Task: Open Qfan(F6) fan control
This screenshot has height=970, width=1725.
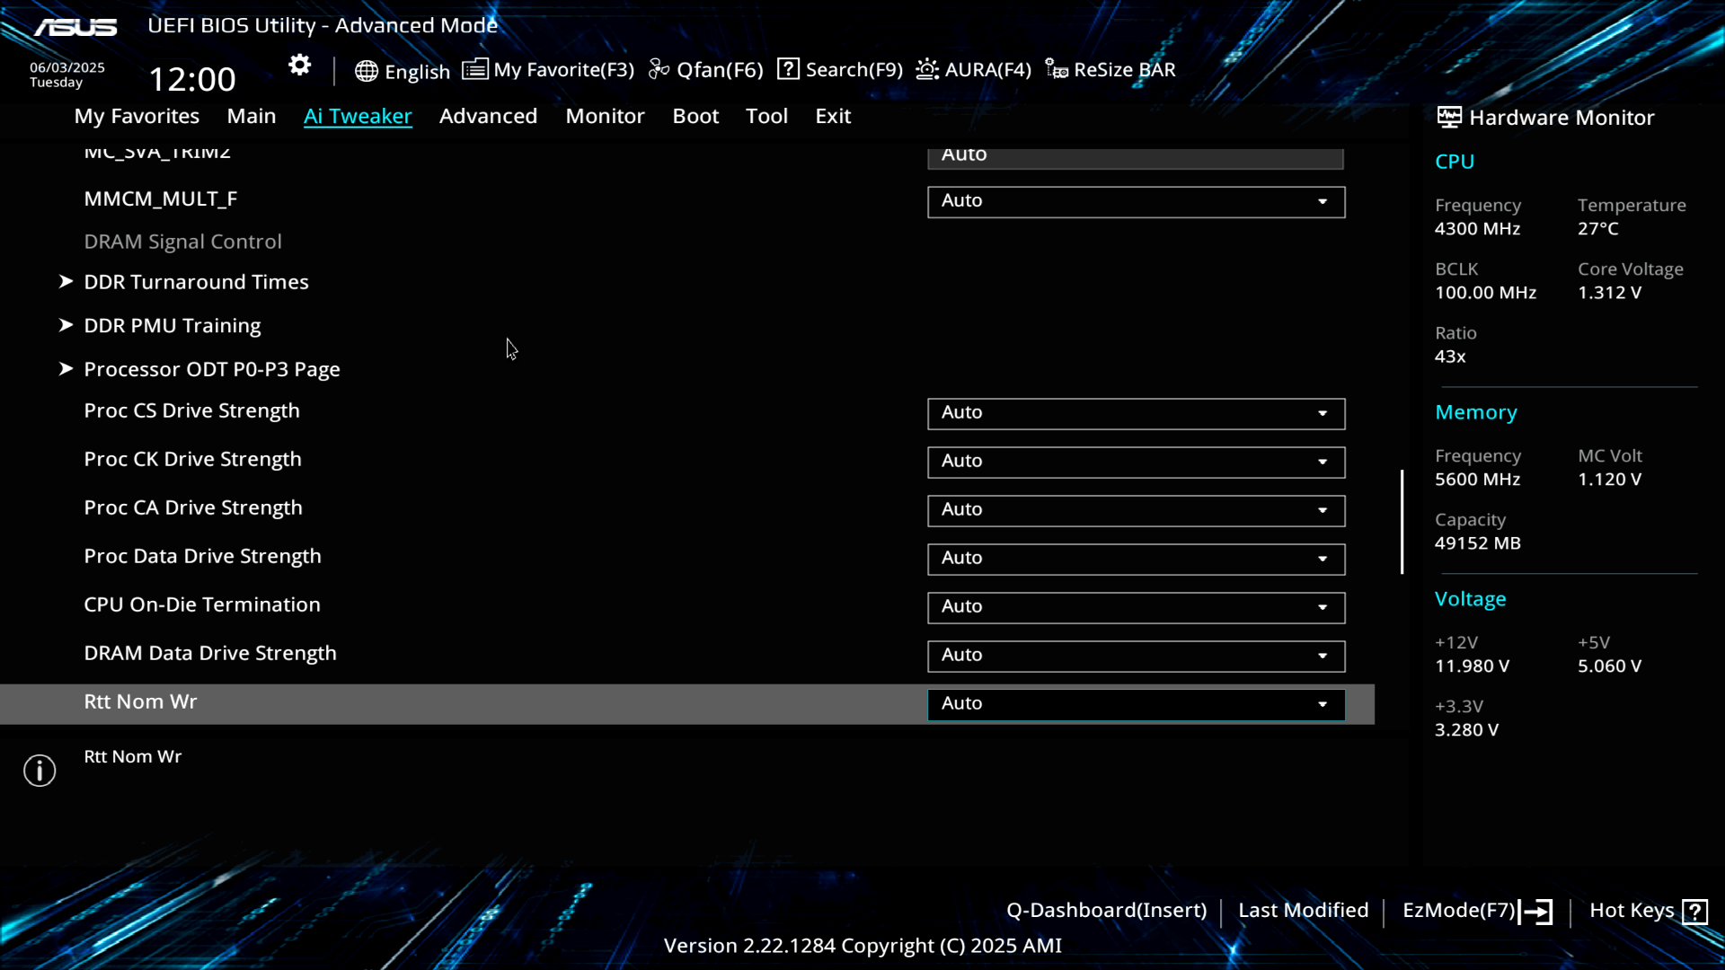Action: coord(659,69)
